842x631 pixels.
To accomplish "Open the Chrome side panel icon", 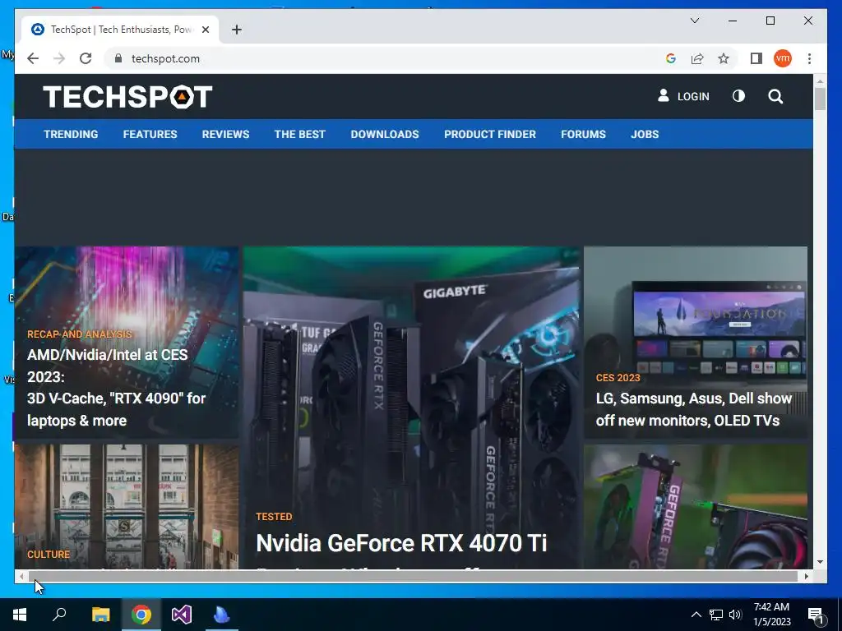I will tap(756, 58).
